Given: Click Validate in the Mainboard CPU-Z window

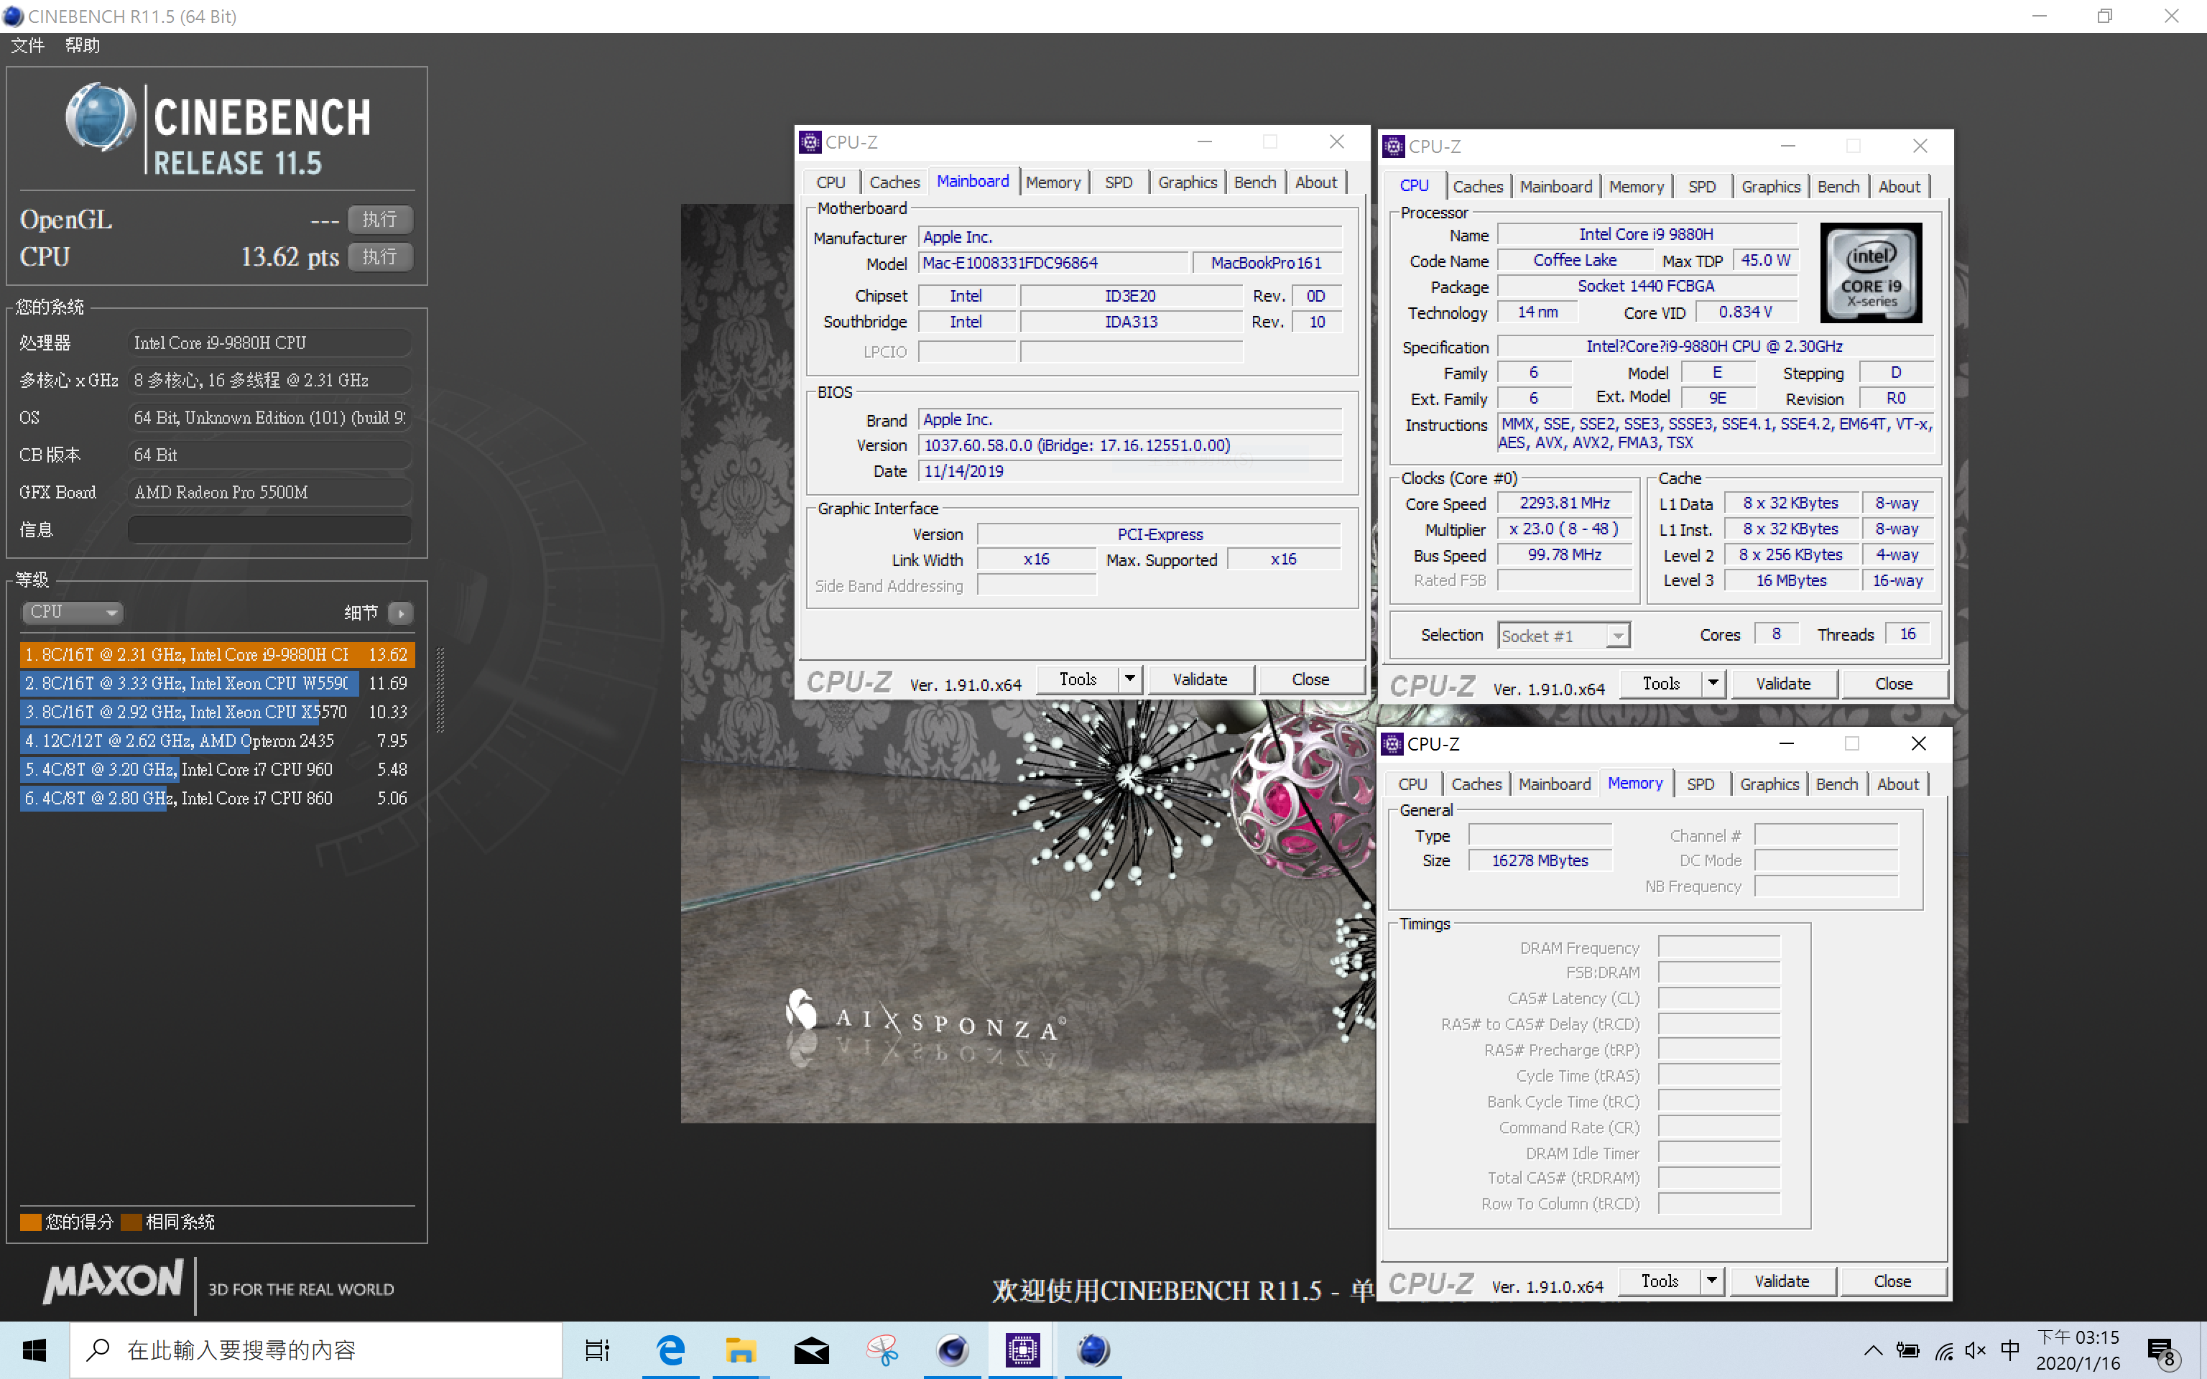Looking at the screenshot, I should (x=1199, y=679).
